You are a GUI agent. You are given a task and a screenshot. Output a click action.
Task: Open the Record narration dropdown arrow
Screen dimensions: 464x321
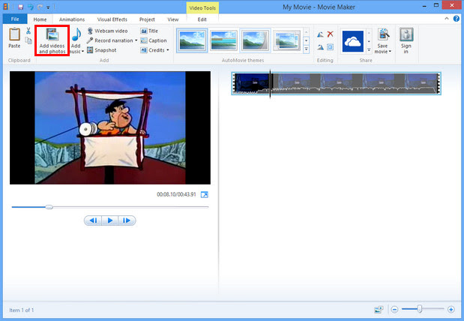point(136,40)
